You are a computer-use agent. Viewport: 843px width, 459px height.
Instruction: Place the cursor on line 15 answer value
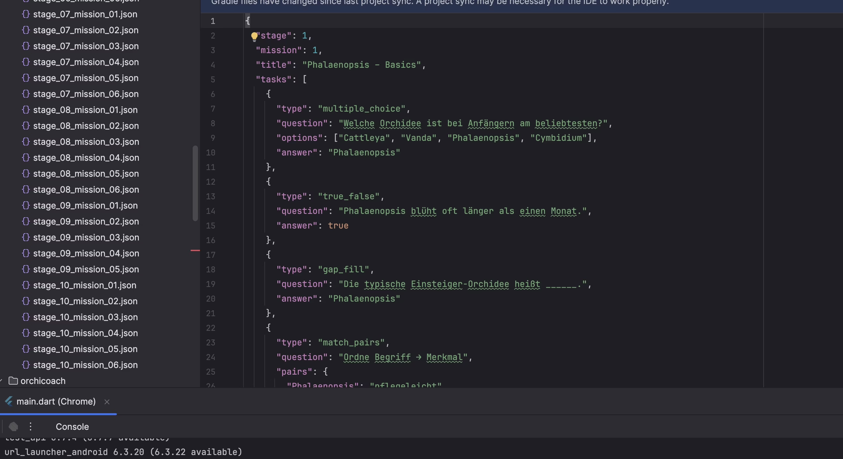click(x=338, y=226)
